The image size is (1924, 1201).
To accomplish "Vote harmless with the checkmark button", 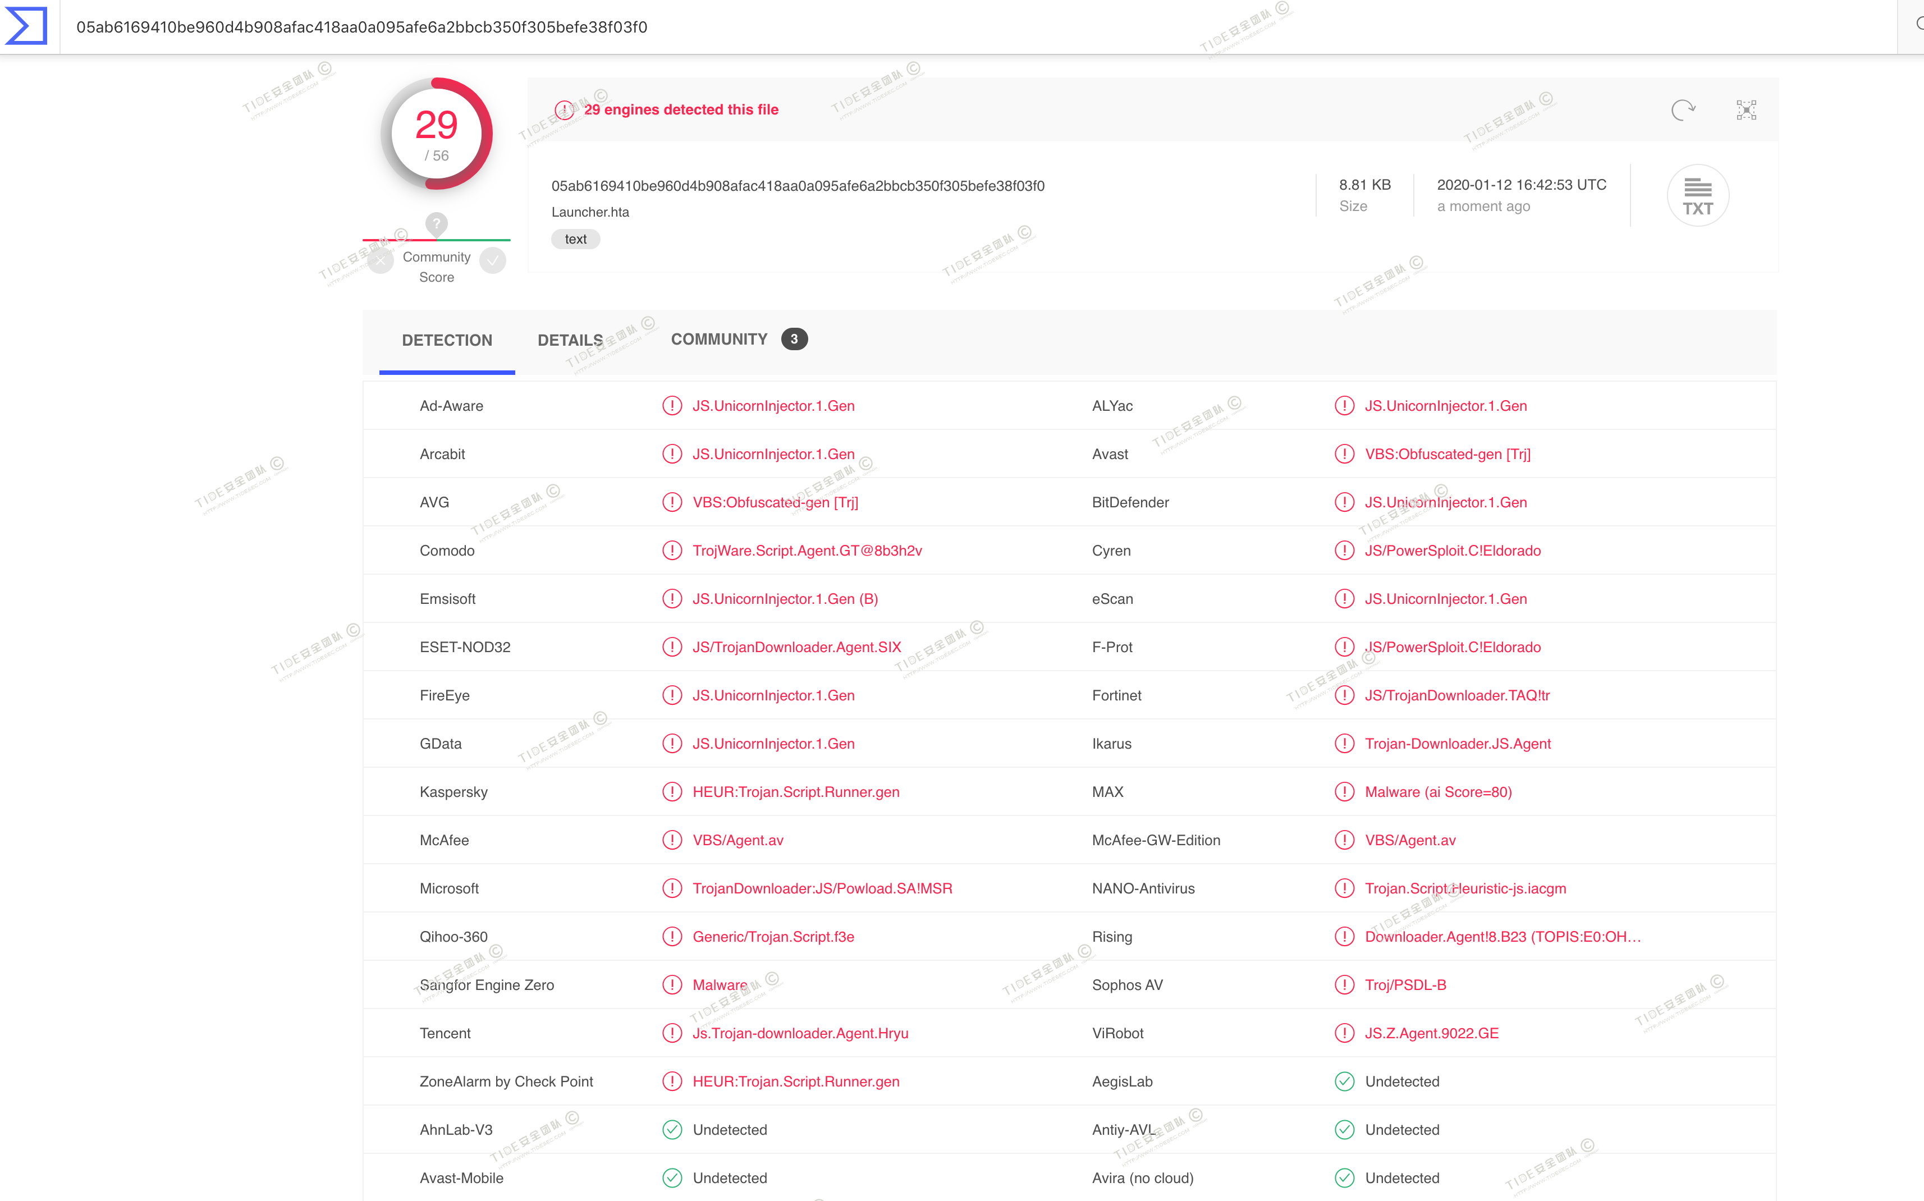I will (x=493, y=260).
